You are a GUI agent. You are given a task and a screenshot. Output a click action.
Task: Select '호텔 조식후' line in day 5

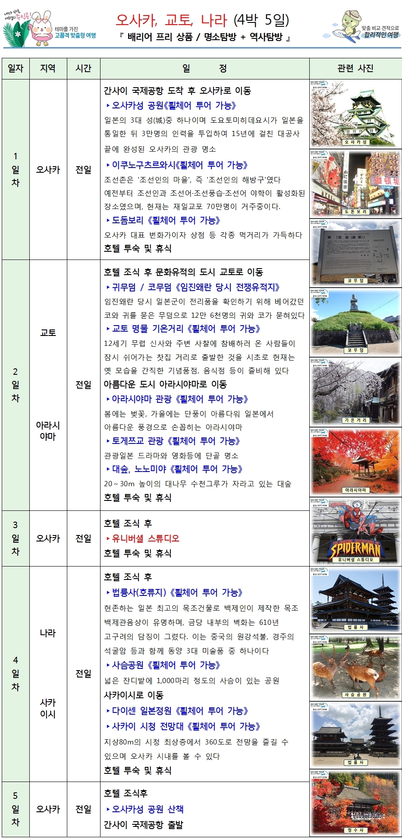point(126,793)
